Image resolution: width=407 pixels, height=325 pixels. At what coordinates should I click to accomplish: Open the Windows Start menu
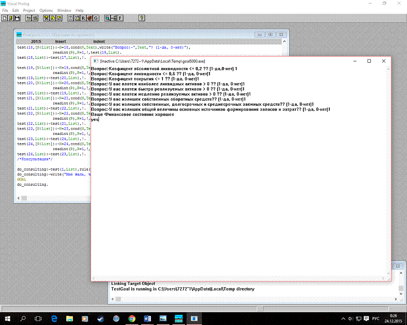[8, 318]
